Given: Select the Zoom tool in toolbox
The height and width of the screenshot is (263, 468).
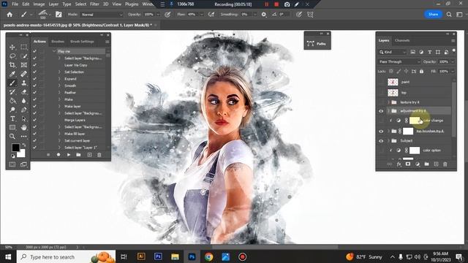Looking at the screenshot, I should pyautogui.click(x=12, y=137).
